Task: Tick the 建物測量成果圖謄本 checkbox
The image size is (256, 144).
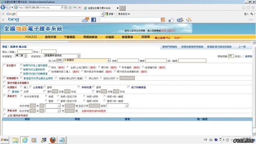Action: pyautogui.click(x=4, y=83)
